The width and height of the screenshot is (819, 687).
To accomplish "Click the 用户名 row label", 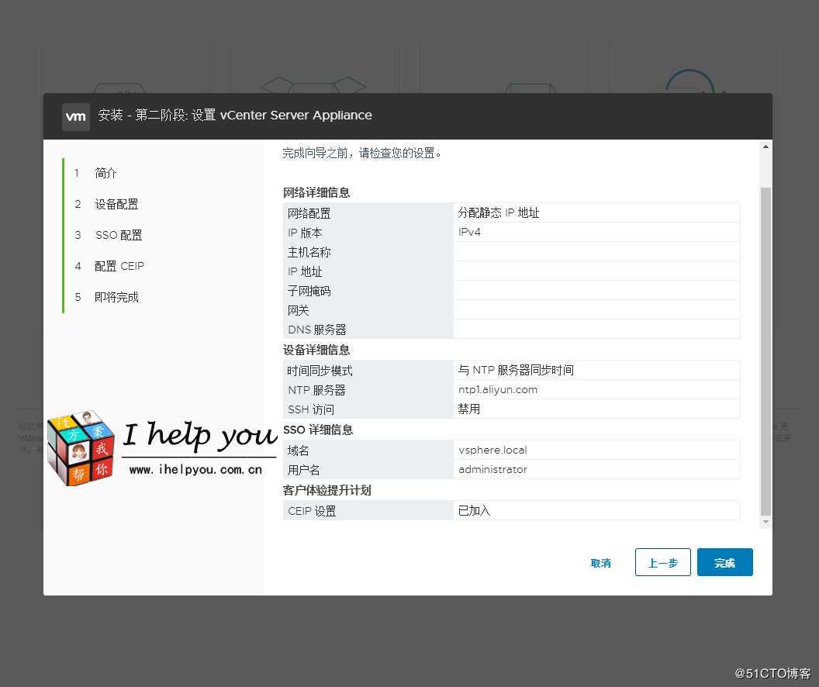I will (x=303, y=470).
